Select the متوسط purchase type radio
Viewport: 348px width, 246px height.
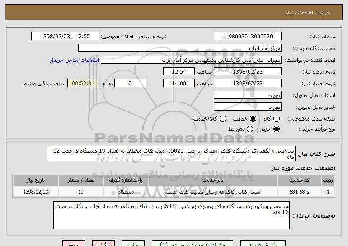pyautogui.click(x=250, y=129)
